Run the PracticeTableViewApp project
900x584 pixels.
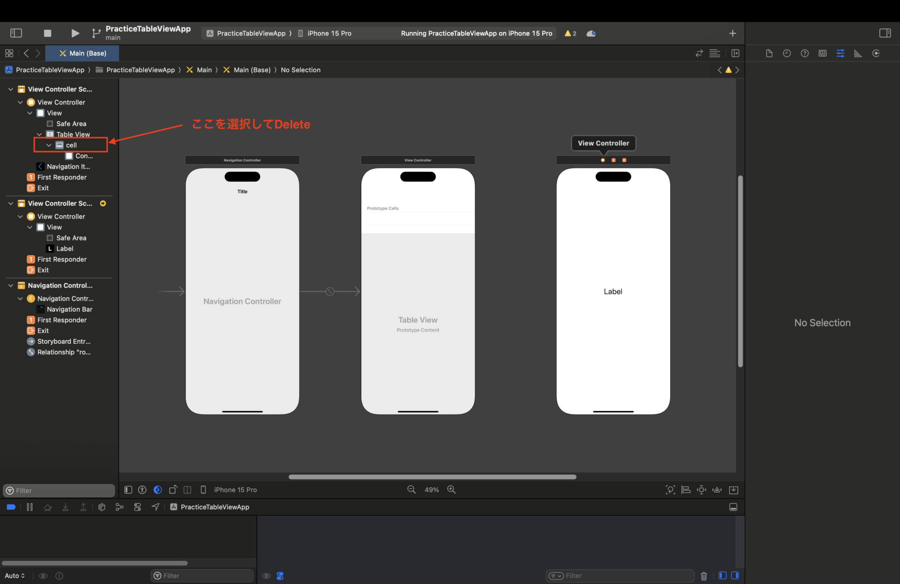[75, 33]
